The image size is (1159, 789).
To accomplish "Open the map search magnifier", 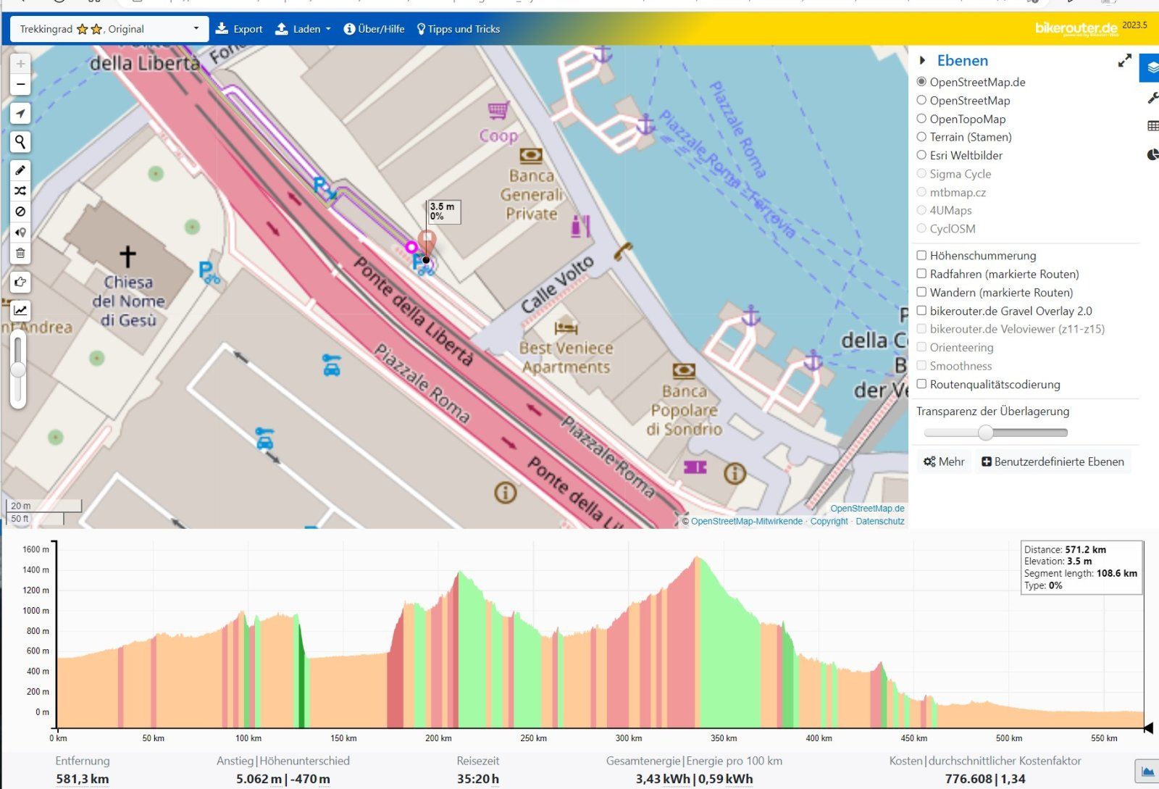I will (x=20, y=142).
